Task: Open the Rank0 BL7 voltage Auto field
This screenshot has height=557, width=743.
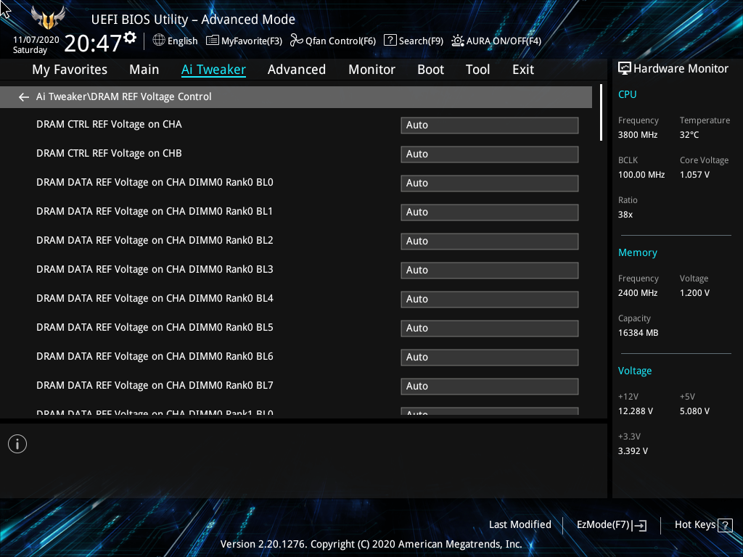Action: (490, 386)
